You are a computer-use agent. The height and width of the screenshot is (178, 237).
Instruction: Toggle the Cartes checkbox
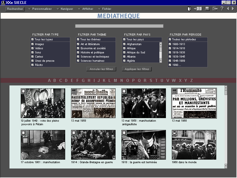(33, 57)
